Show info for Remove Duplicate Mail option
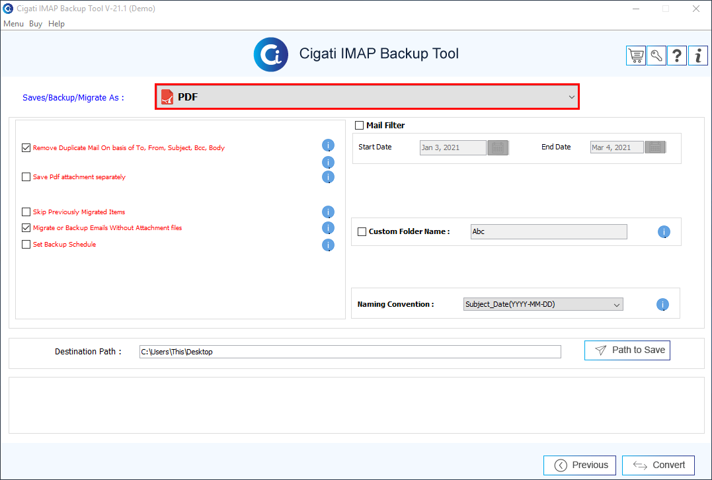The height and width of the screenshot is (480, 712). [x=328, y=145]
